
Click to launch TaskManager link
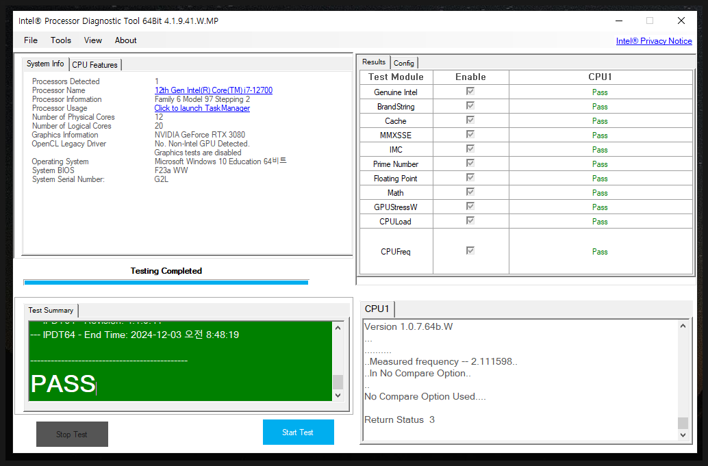click(202, 108)
